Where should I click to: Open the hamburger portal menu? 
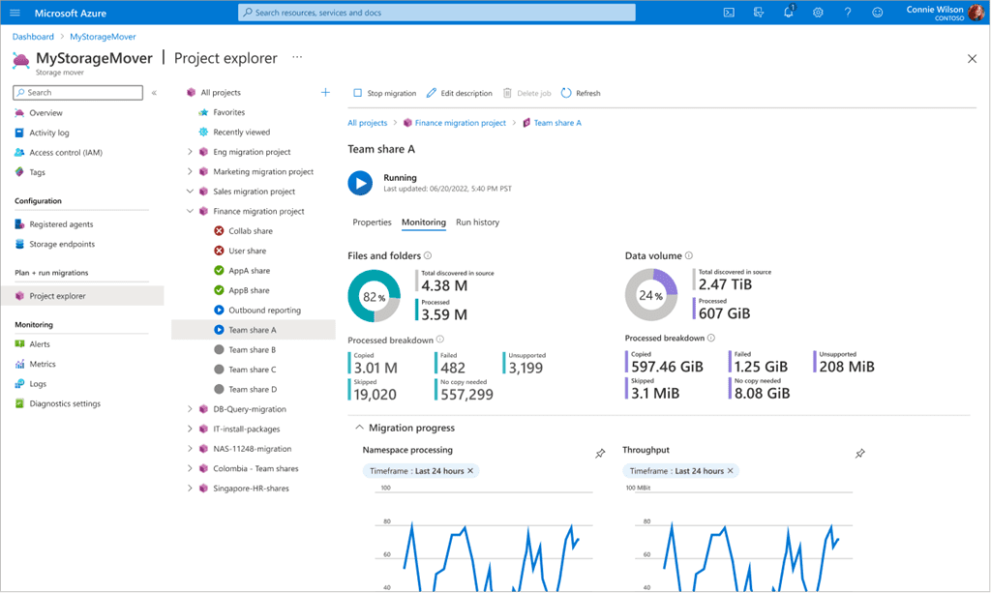pyautogui.click(x=15, y=13)
